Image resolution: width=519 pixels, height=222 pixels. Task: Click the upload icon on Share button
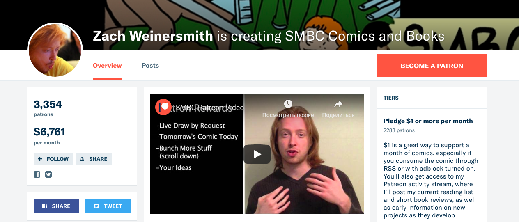coord(82,159)
